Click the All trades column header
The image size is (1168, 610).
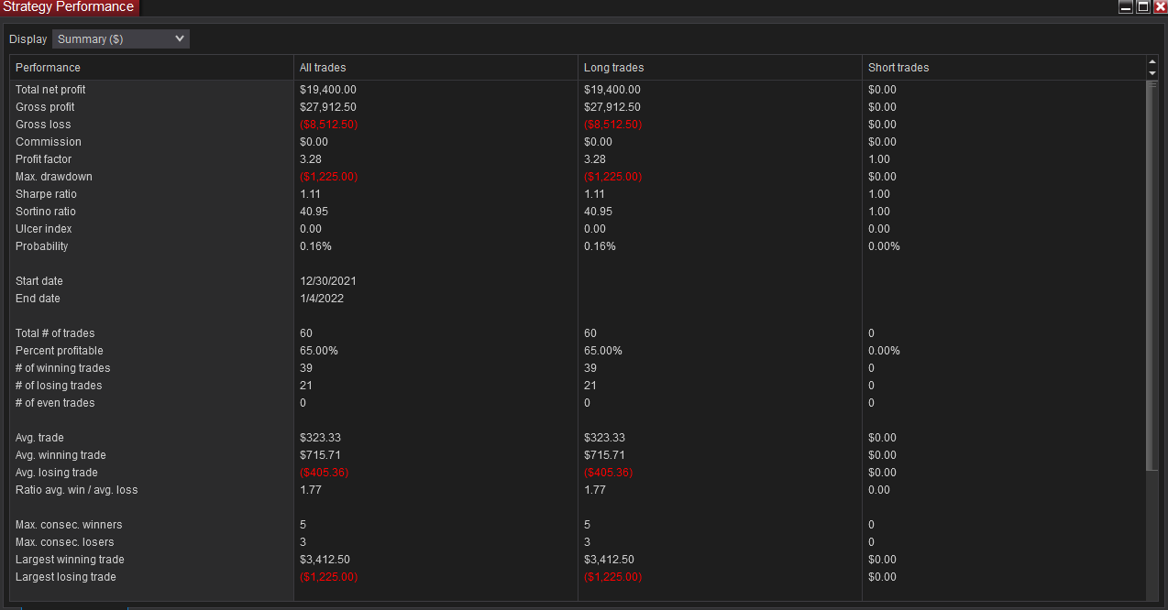pyautogui.click(x=323, y=68)
